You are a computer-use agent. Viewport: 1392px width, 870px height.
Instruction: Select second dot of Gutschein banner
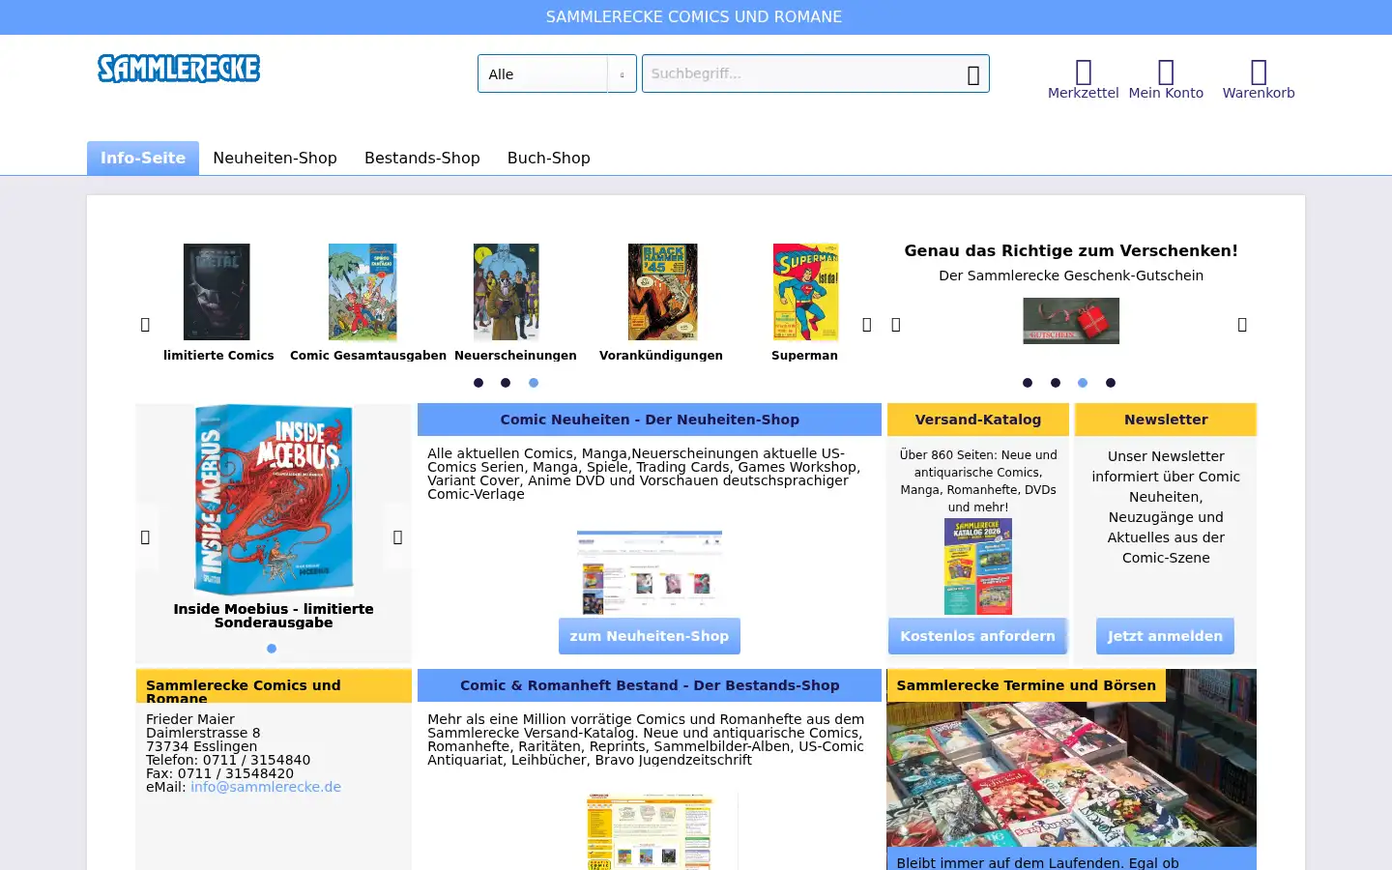pos(1056,383)
